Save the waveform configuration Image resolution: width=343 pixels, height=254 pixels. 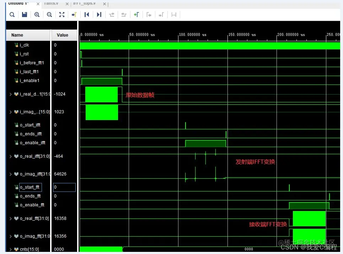pos(25,15)
